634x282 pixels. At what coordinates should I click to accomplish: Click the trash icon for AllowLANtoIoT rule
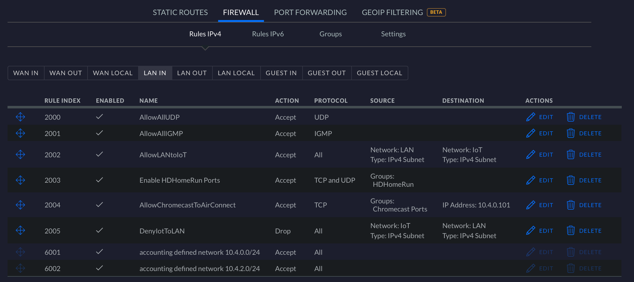570,154
